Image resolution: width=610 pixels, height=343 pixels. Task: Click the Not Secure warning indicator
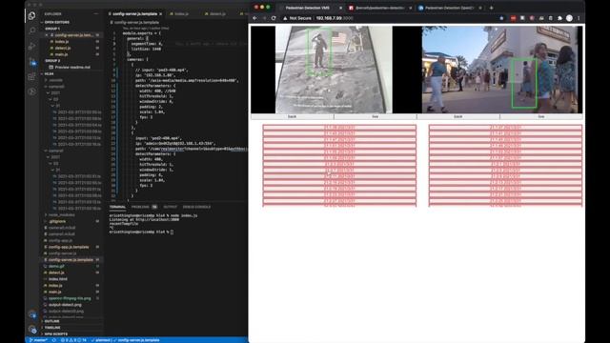(297, 18)
